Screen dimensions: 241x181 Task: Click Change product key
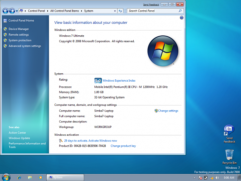point(123,146)
